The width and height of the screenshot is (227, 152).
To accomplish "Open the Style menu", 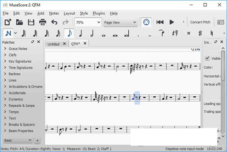I will 84,13.
